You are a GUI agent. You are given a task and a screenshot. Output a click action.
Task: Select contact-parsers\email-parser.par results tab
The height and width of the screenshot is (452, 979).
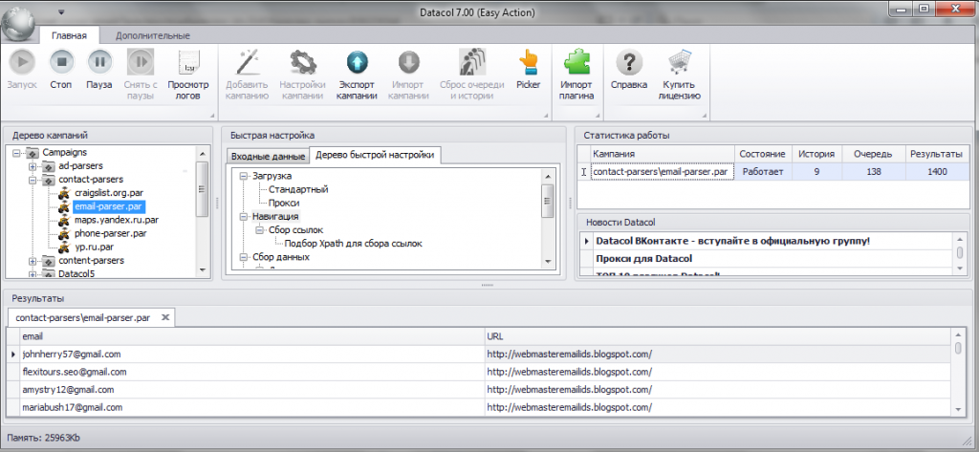[x=82, y=318]
